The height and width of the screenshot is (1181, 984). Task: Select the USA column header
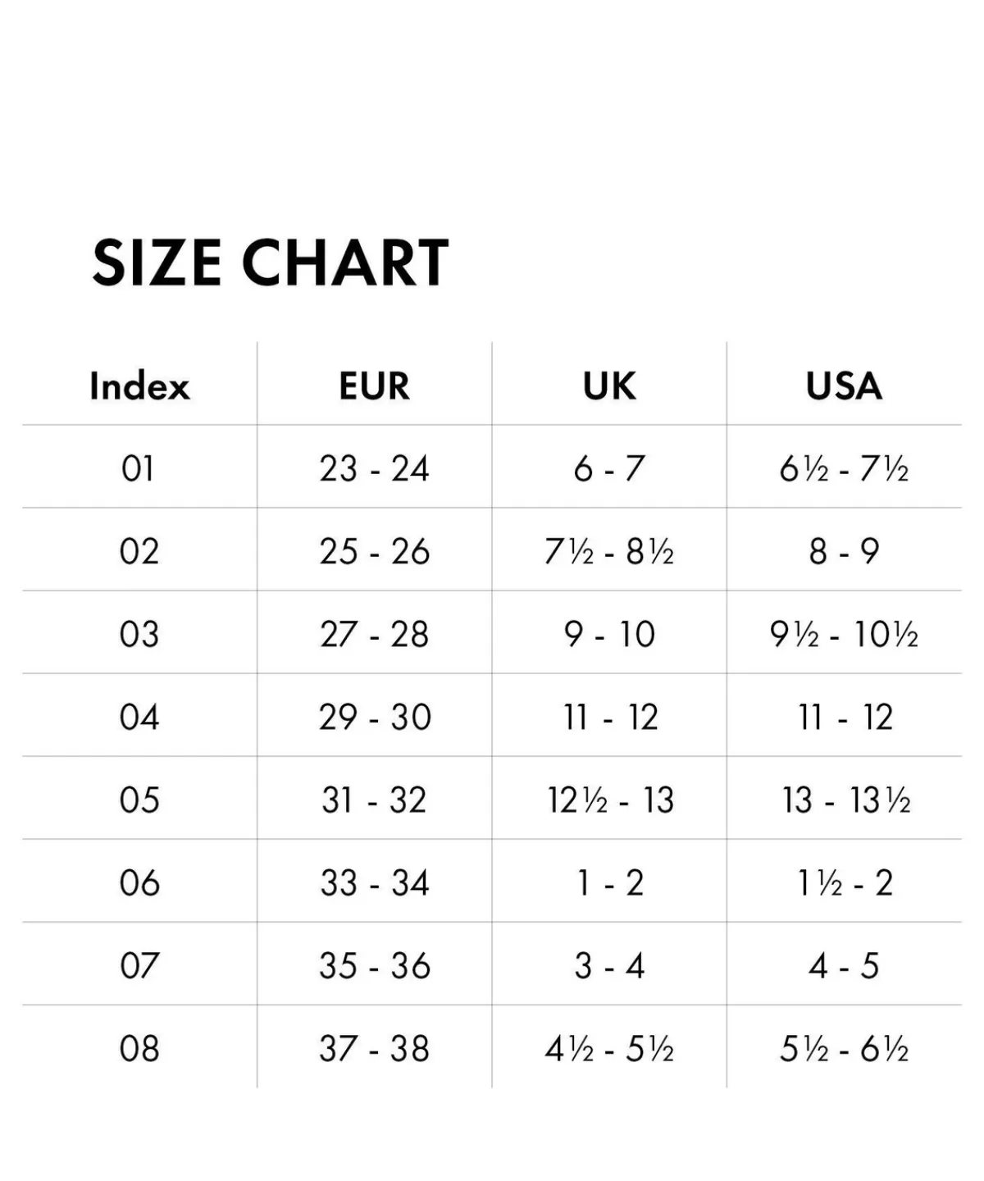pyautogui.click(x=844, y=385)
